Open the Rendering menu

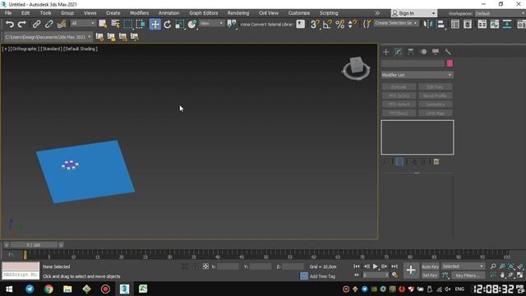[x=238, y=13]
